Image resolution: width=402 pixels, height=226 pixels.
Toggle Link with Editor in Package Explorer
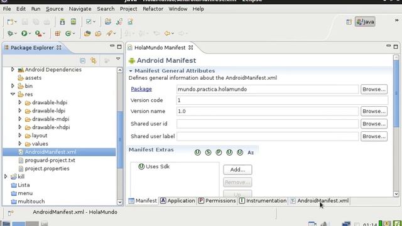pos(94,61)
